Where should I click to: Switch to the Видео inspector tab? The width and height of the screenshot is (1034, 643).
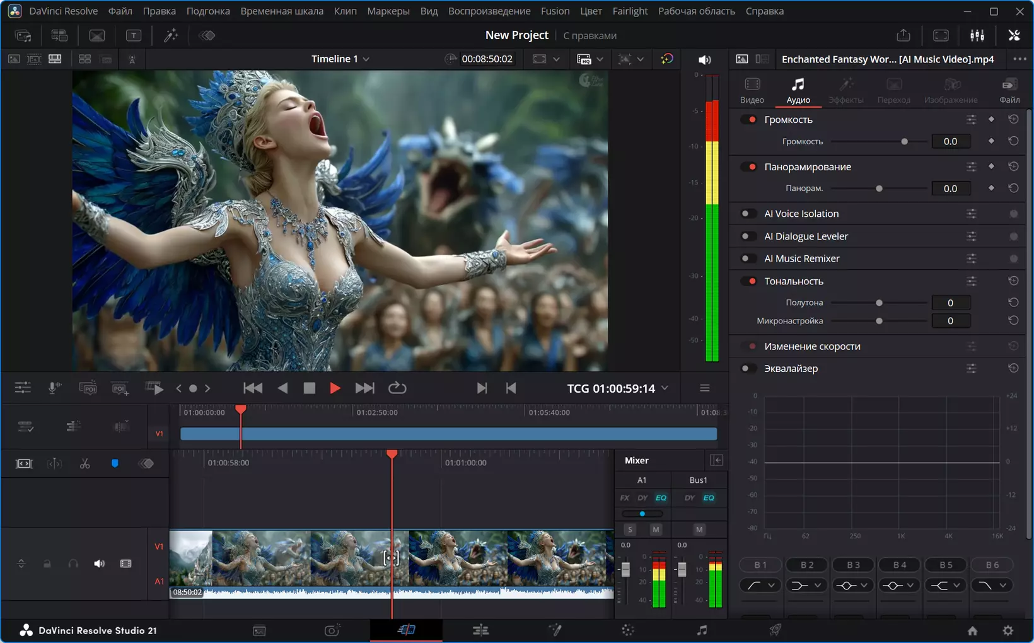pos(752,90)
